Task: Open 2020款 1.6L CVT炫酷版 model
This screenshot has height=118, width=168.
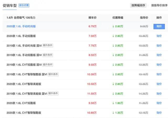Action: coord(21,103)
